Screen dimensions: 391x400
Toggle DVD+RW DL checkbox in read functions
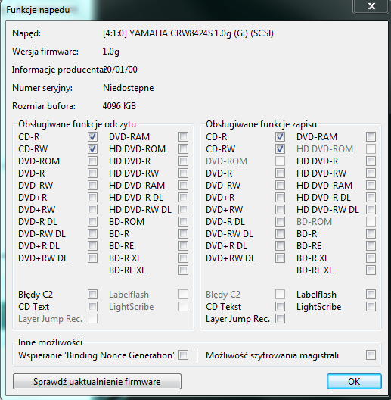(92, 258)
